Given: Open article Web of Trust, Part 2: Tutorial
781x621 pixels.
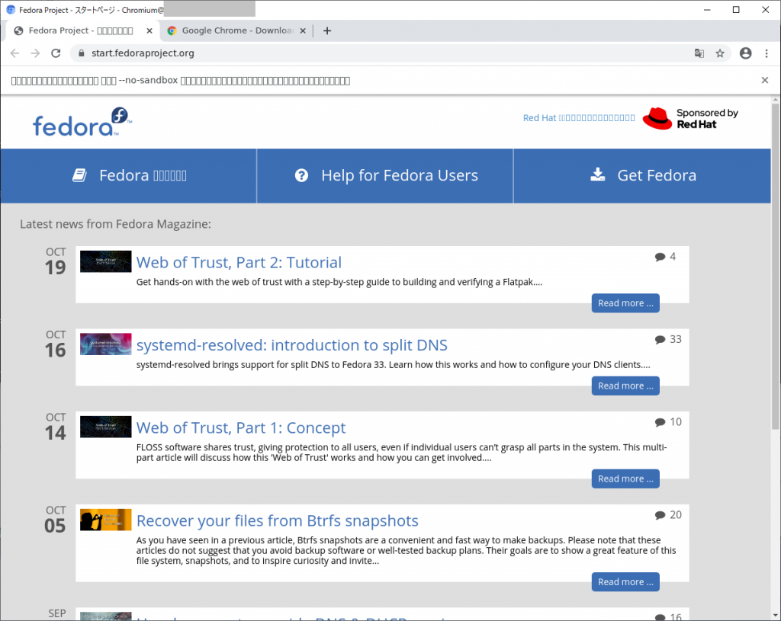Looking at the screenshot, I should (239, 262).
